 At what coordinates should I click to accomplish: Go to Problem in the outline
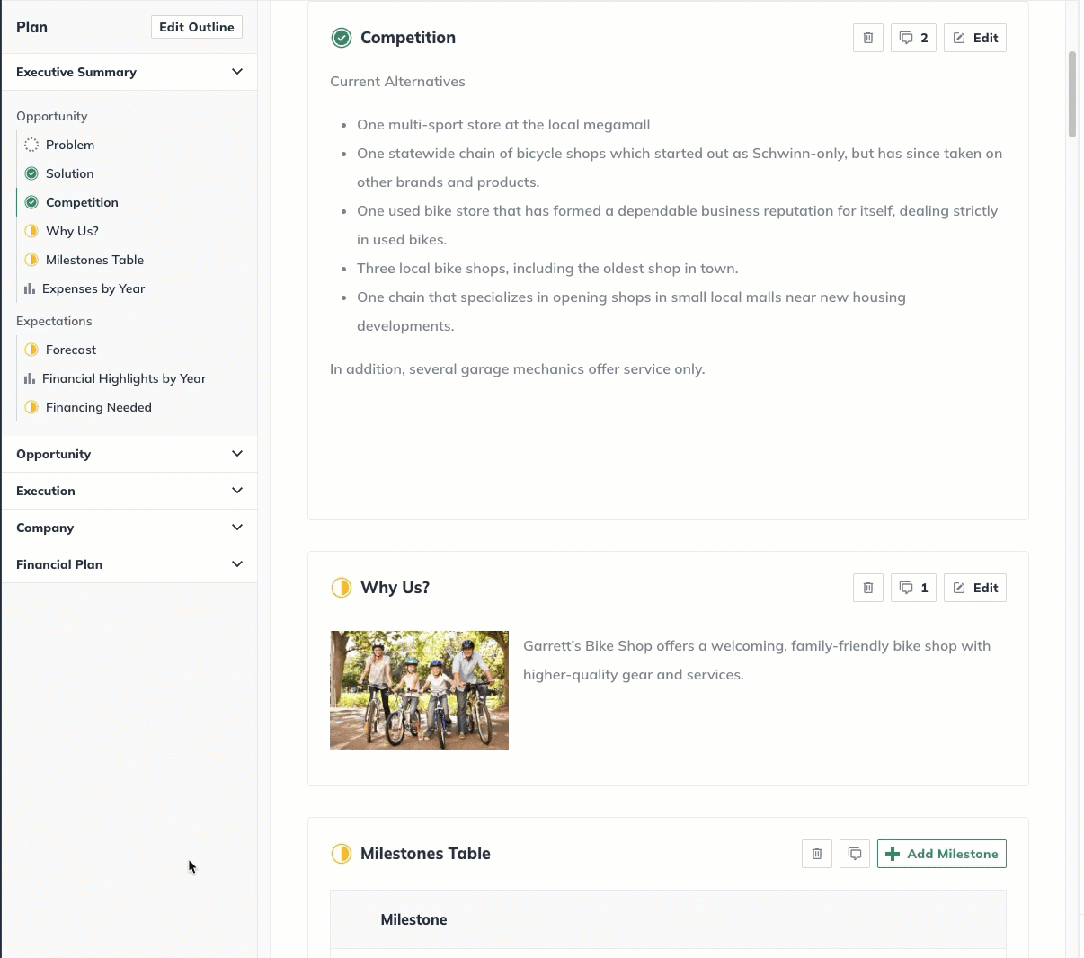(70, 145)
